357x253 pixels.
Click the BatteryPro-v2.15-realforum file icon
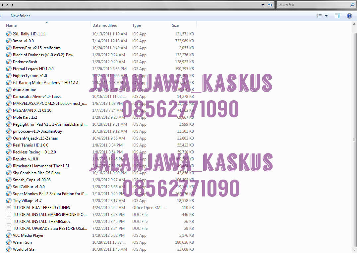[9, 48]
